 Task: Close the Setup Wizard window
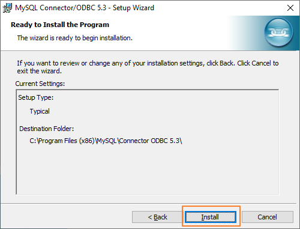pyautogui.click(x=290, y=8)
